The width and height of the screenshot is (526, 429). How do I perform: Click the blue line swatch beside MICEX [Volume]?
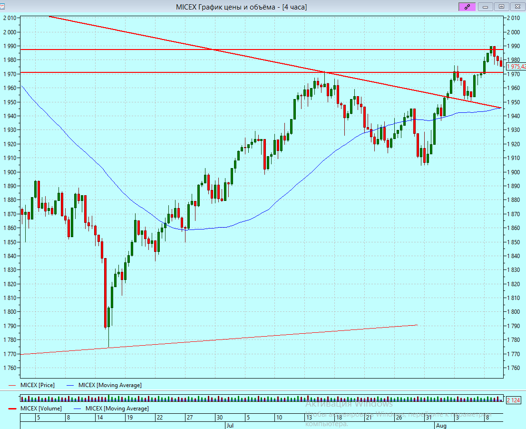pyautogui.click(x=78, y=409)
